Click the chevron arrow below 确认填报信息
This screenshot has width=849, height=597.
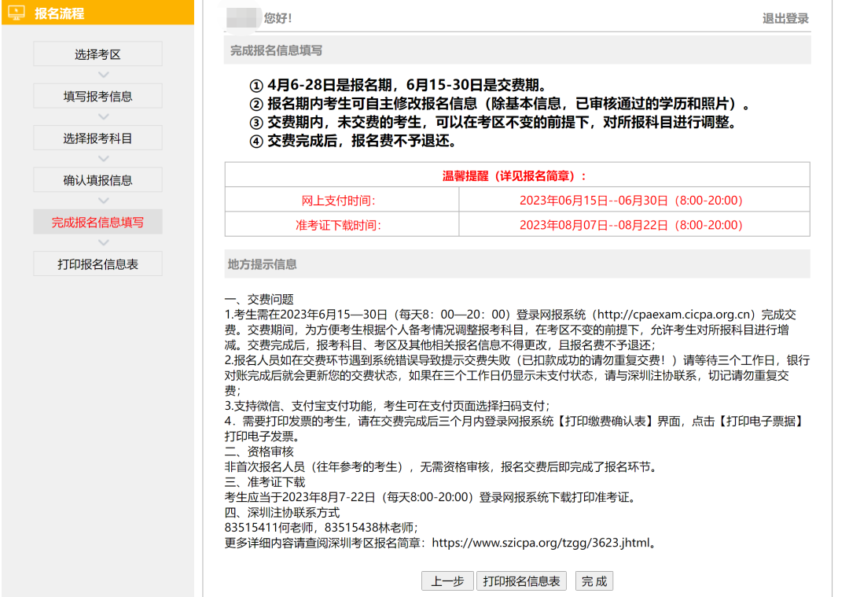(104, 201)
